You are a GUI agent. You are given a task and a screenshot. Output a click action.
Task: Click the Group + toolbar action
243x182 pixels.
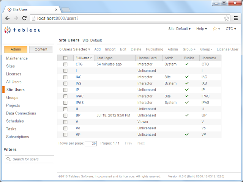point(189,49)
